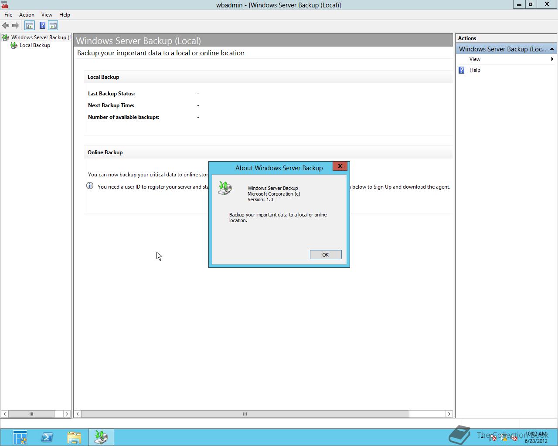Open File Explorer from the taskbar

[x=74, y=437]
